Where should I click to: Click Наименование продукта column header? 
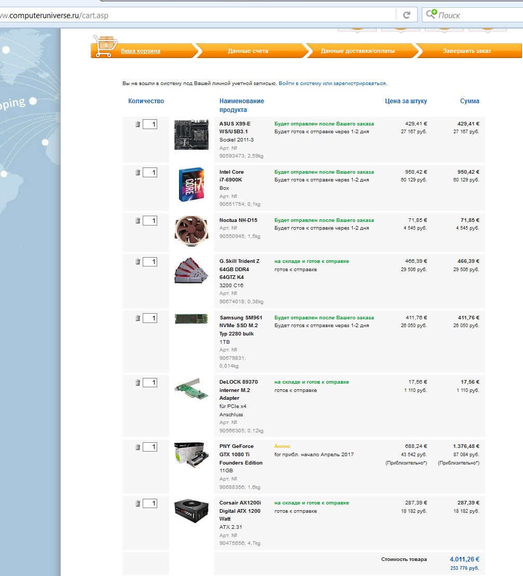pos(241,105)
